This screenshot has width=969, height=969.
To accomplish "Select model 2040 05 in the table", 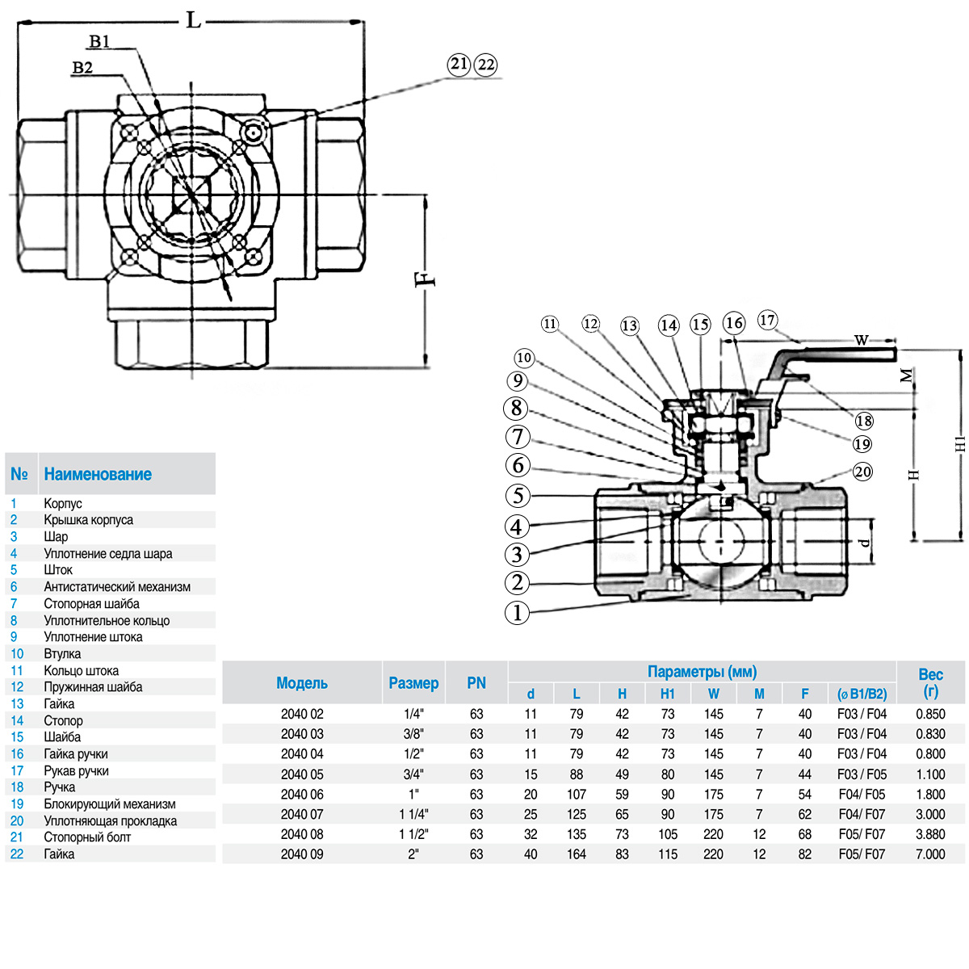I will (302, 774).
